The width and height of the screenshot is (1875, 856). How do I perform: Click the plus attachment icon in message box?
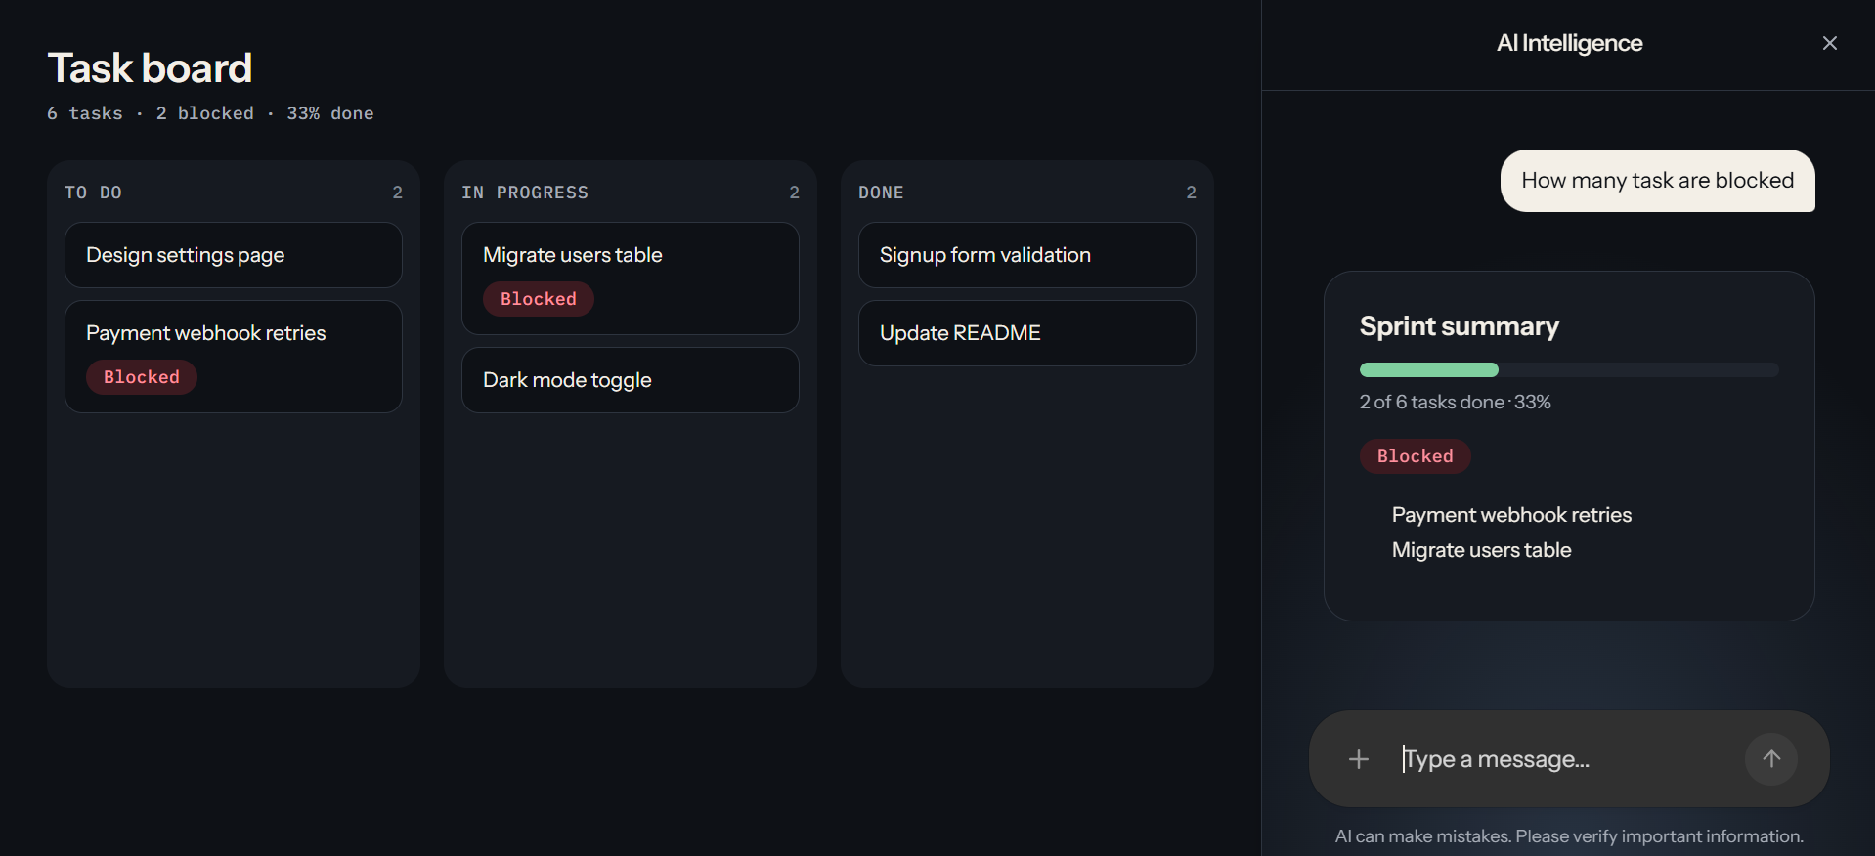(x=1359, y=759)
